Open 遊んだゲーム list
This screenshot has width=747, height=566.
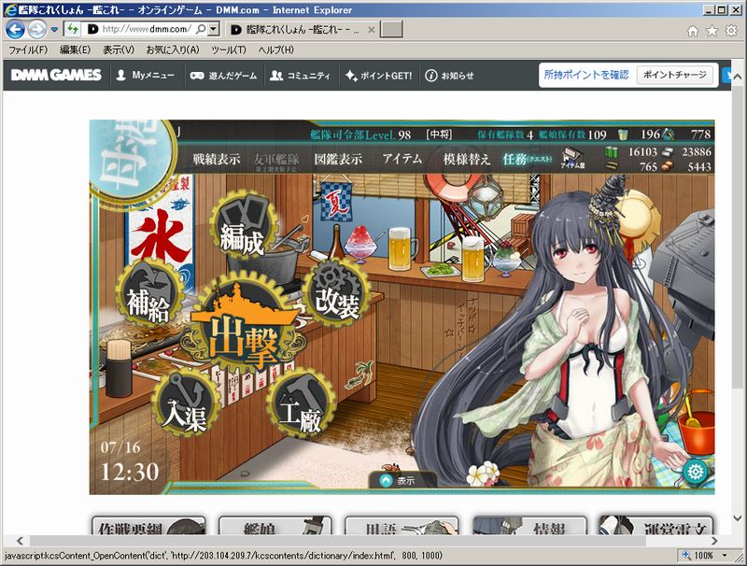223,76
